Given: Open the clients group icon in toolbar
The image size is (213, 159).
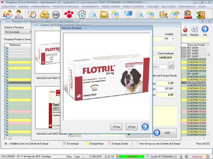Looking at the screenshot, I should point(8,14).
